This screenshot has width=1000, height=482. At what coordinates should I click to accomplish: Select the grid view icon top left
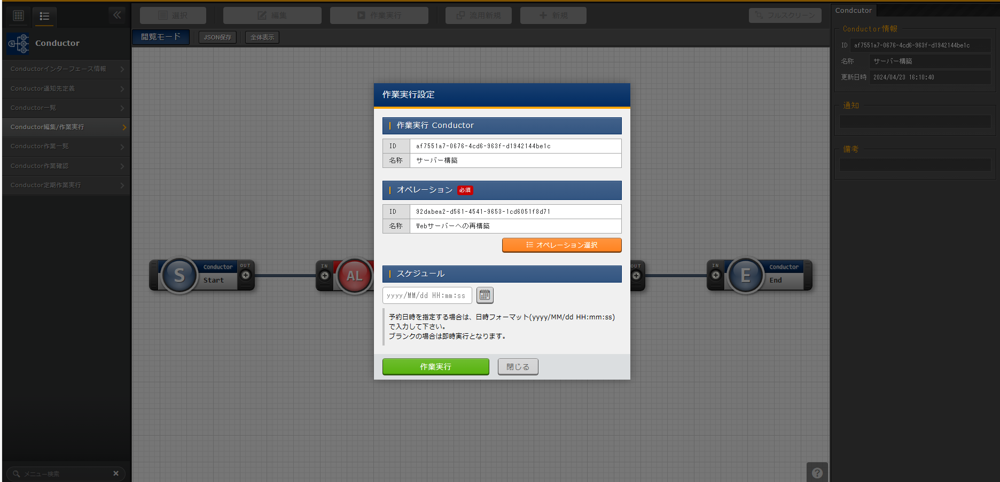click(18, 15)
